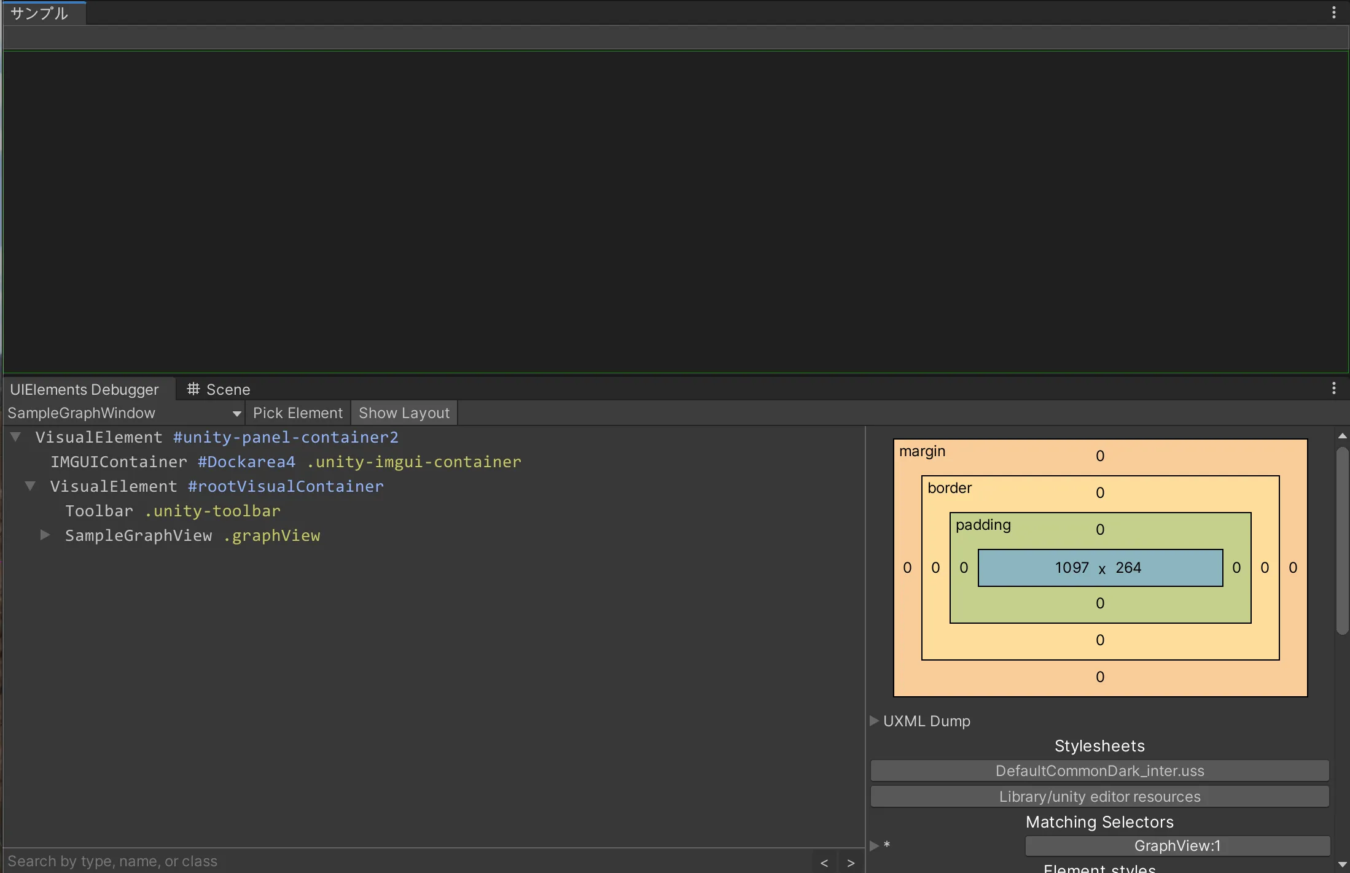1350x873 pixels.
Task: Go to next search result arrow
Action: 851,863
